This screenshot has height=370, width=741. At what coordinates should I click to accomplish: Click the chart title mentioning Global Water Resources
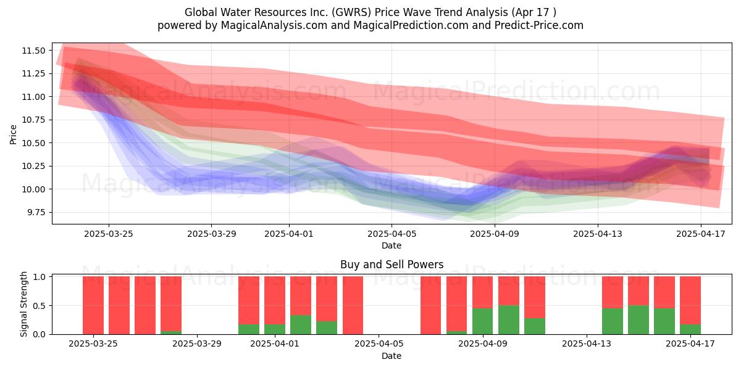tap(371, 12)
